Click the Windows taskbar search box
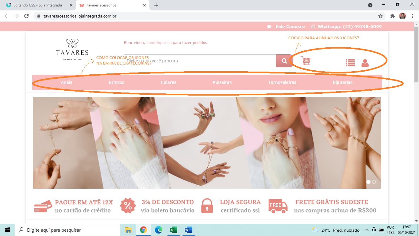419x236 pixels. 67,230
